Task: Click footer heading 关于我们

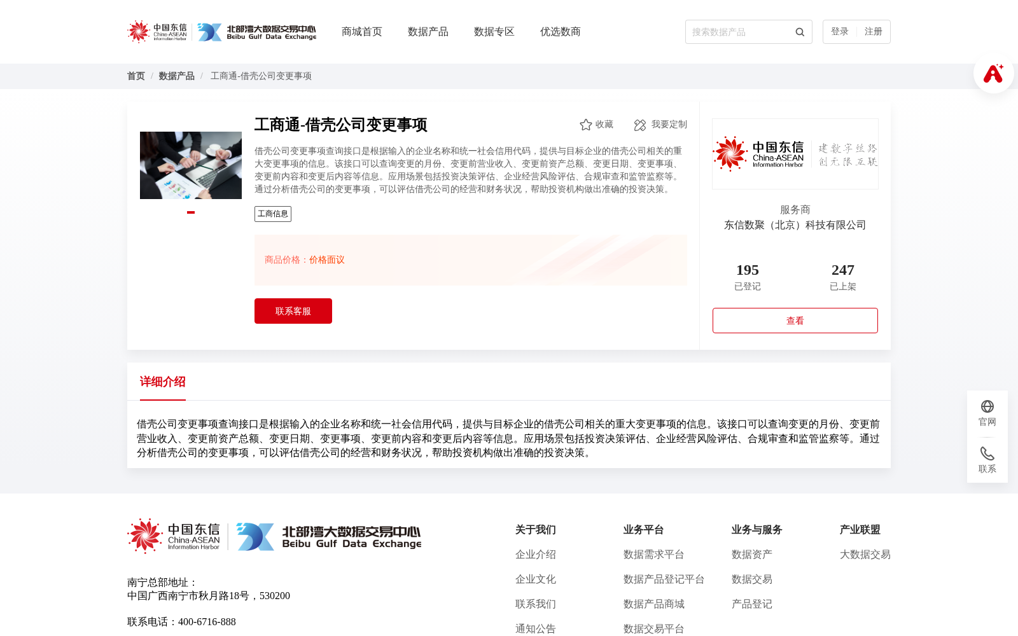Action: point(536,530)
